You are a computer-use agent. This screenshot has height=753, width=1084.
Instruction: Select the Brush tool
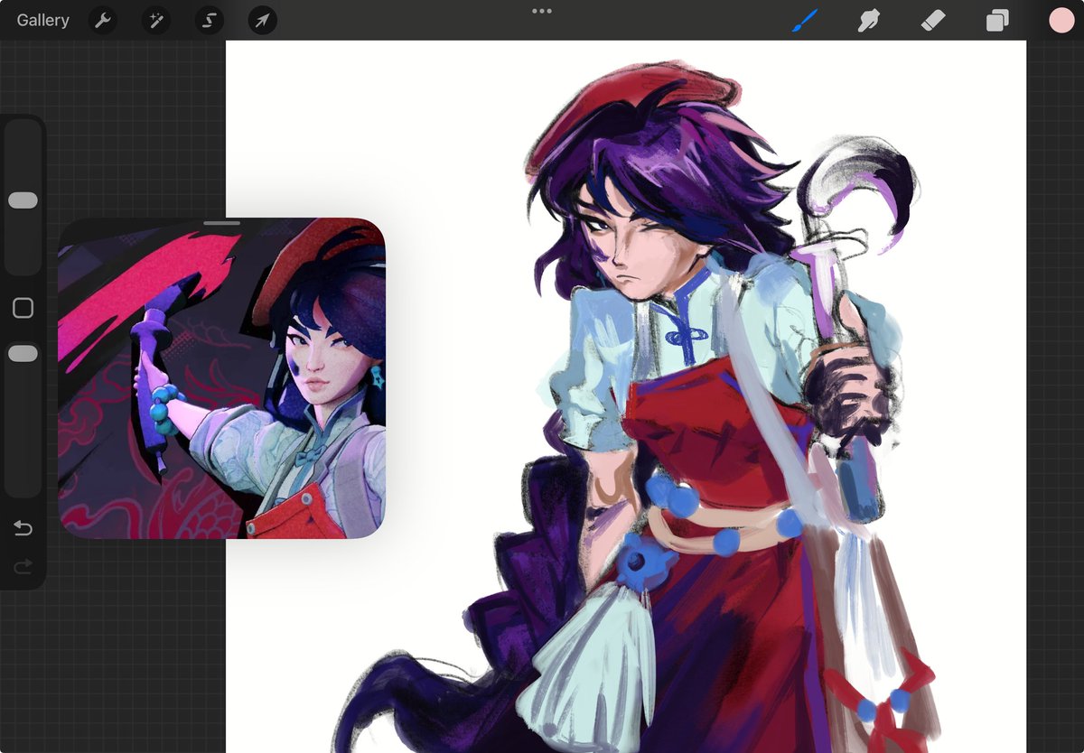(804, 20)
